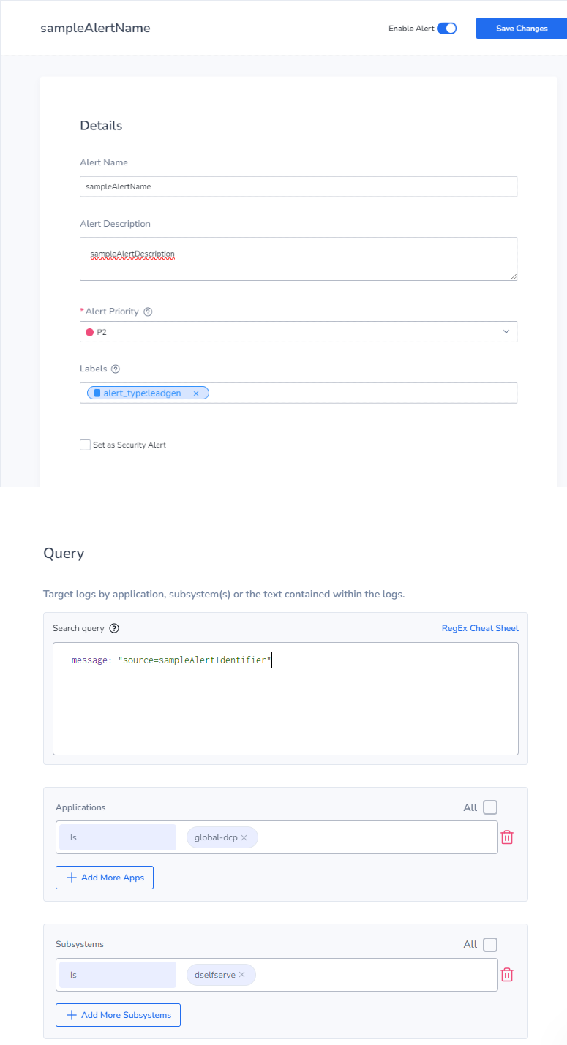Click into the Alert Name field
This screenshot has height=1045, width=567.
coord(298,186)
